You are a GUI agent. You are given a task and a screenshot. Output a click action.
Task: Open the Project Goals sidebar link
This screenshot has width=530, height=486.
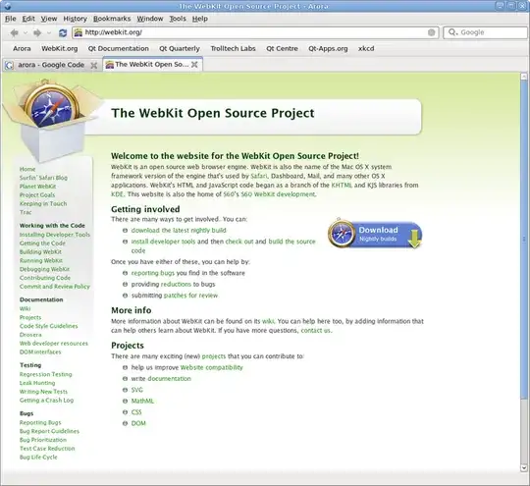[37, 195]
